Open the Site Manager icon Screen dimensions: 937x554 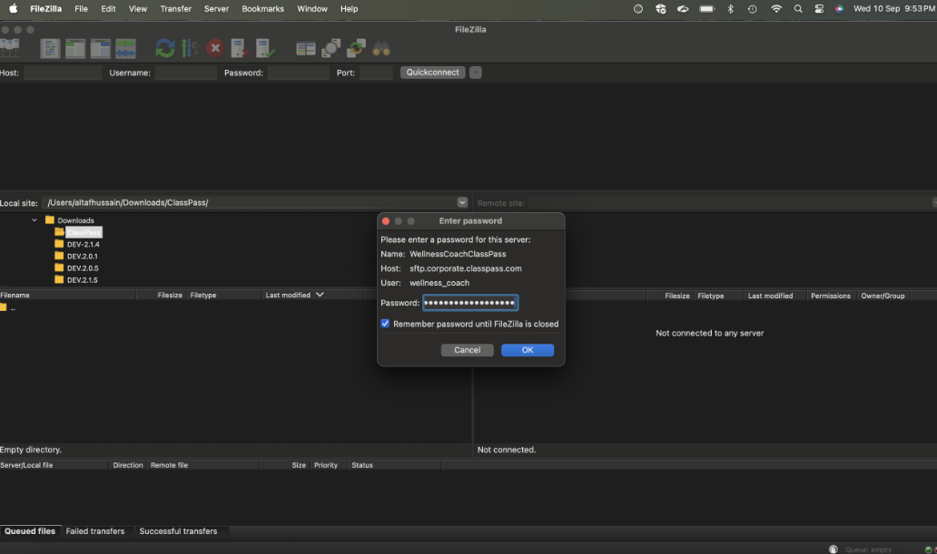[10, 48]
